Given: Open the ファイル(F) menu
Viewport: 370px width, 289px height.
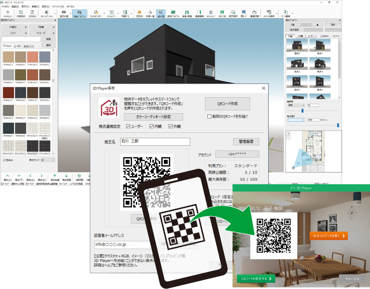Looking at the screenshot, I should pos(5,7).
